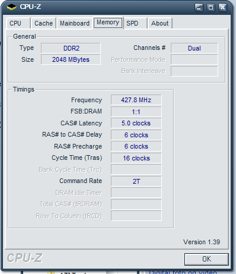Viewport: 236px width, 274px height.
Task: Click the Version 1.39 text
Action: (x=202, y=242)
